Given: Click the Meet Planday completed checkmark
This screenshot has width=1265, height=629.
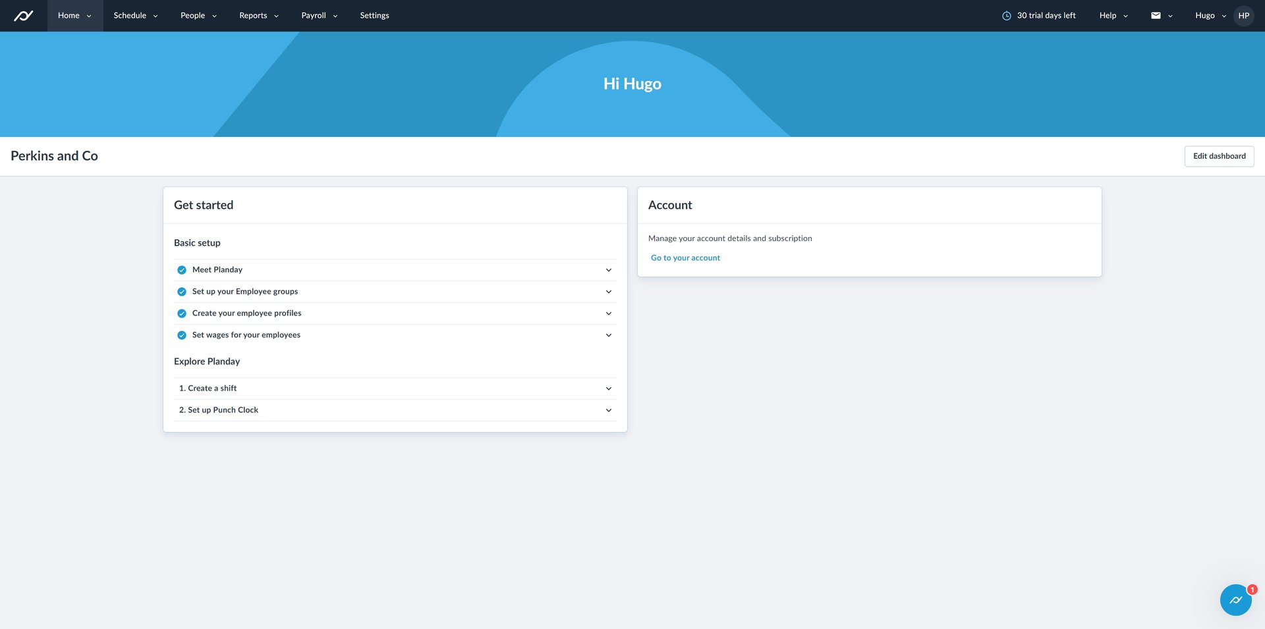Looking at the screenshot, I should (182, 270).
